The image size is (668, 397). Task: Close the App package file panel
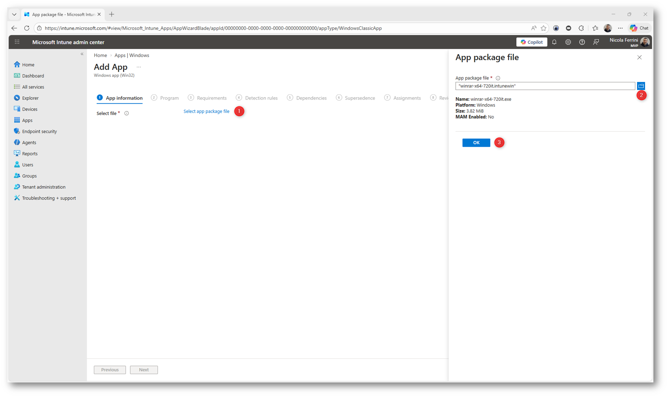(x=639, y=58)
